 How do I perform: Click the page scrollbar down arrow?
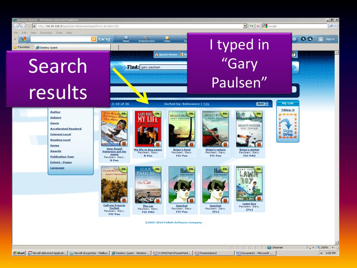tap(336, 243)
